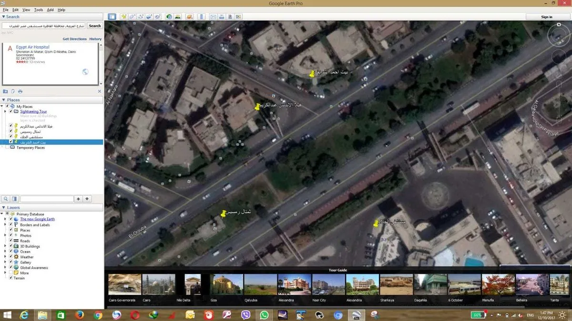The height and width of the screenshot is (321, 572).
Task: Open the Add menu
Action: coord(50,10)
